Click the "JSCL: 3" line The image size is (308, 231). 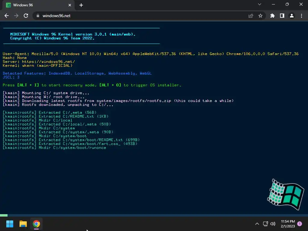tap(11, 77)
